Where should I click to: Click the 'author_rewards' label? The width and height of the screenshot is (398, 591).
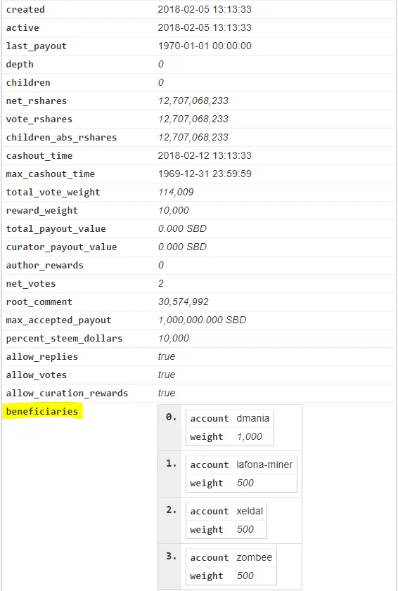(44, 266)
